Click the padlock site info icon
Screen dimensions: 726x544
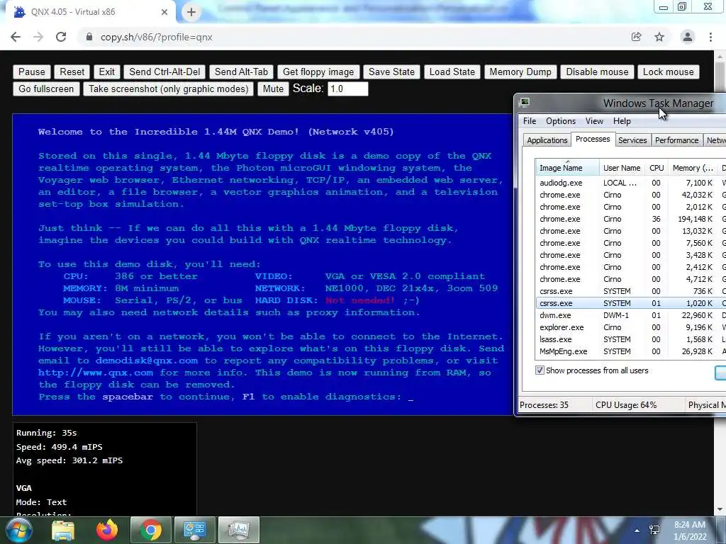point(89,37)
